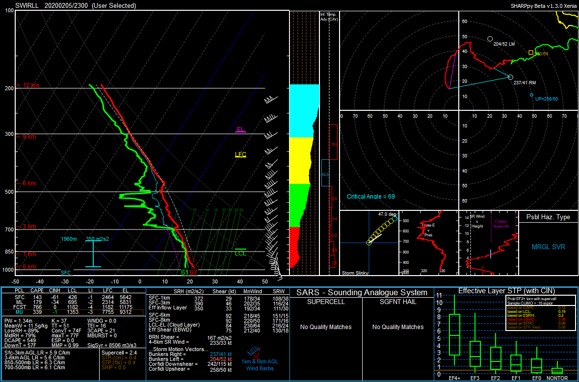Click the 'MRGL SVR' hazard type text
The image size is (579, 382).
point(549,247)
